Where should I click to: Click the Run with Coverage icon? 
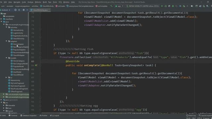click(x=177, y=6)
